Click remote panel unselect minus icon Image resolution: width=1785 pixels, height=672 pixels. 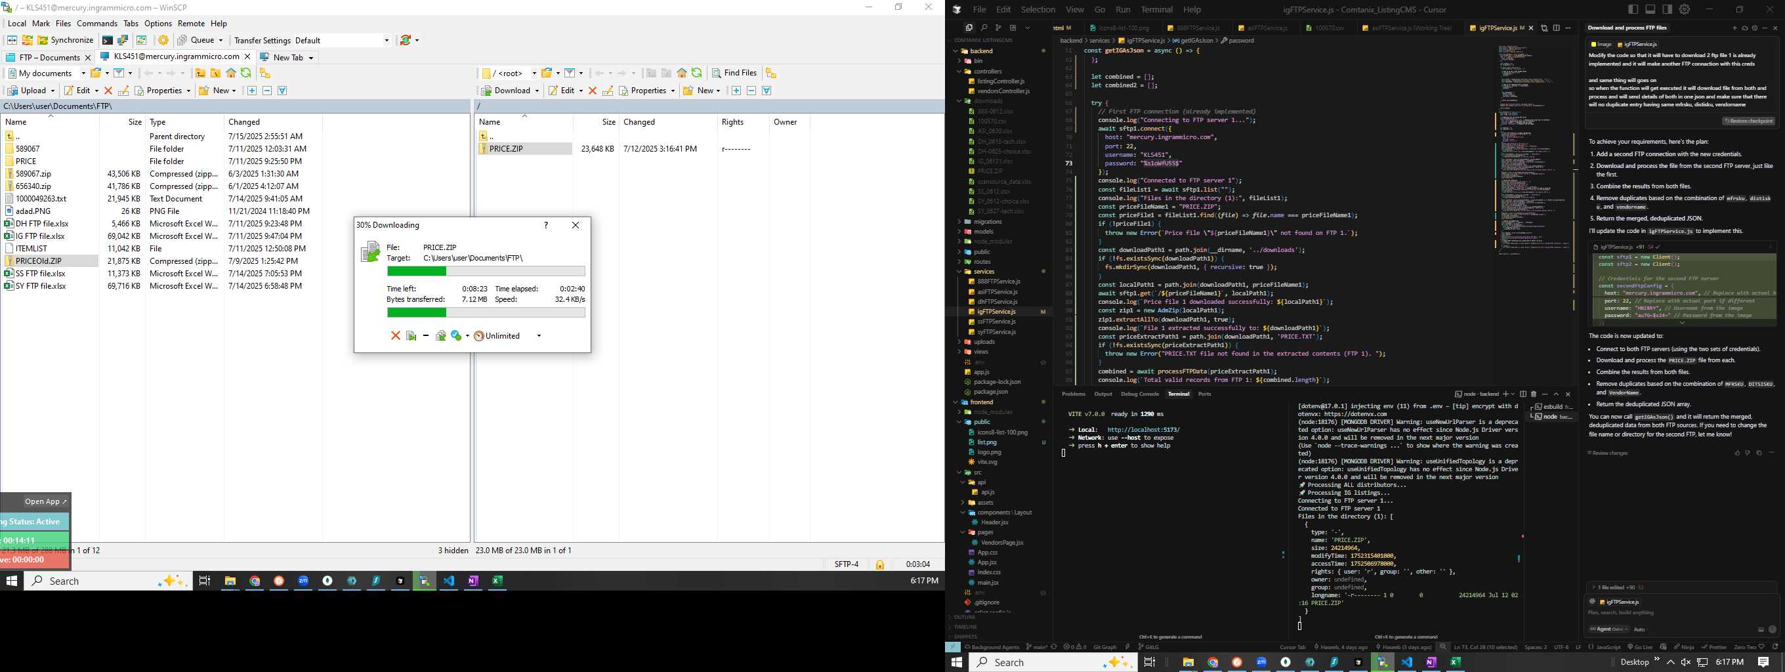pos(751,91)
